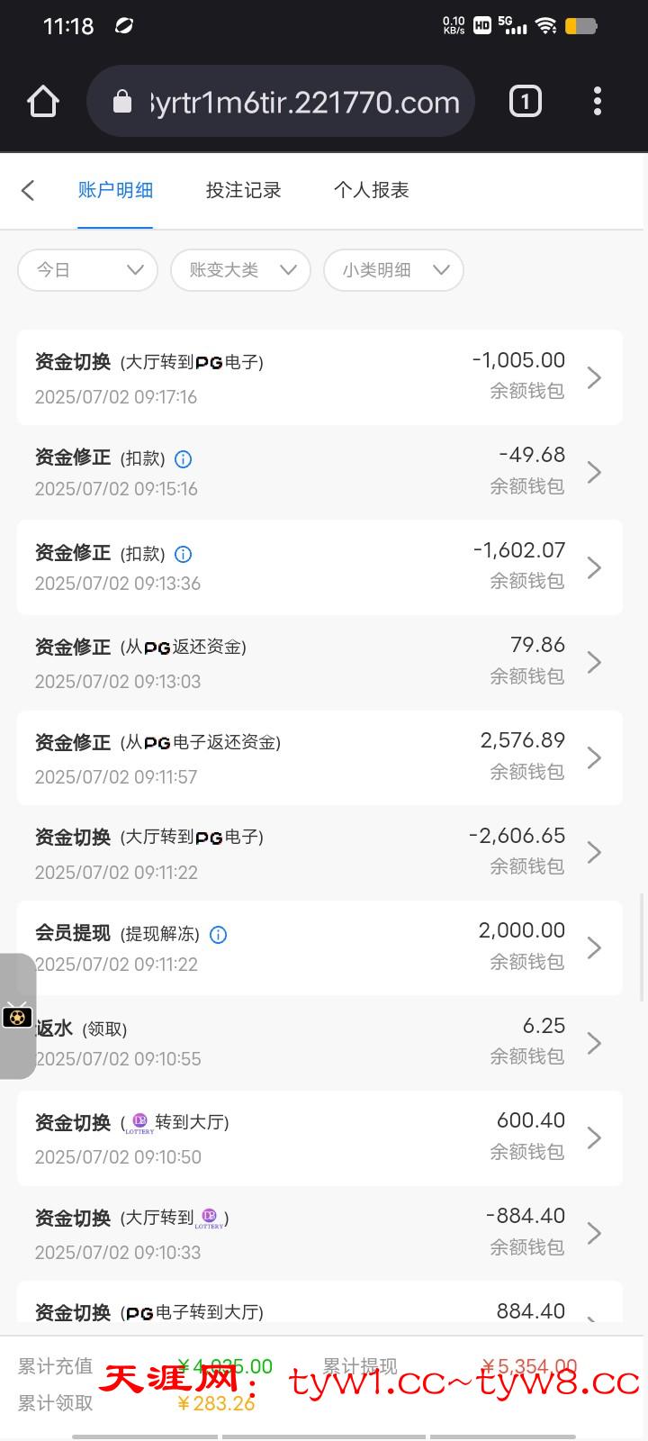Select the 账户明细 tab

pos(115,190)
